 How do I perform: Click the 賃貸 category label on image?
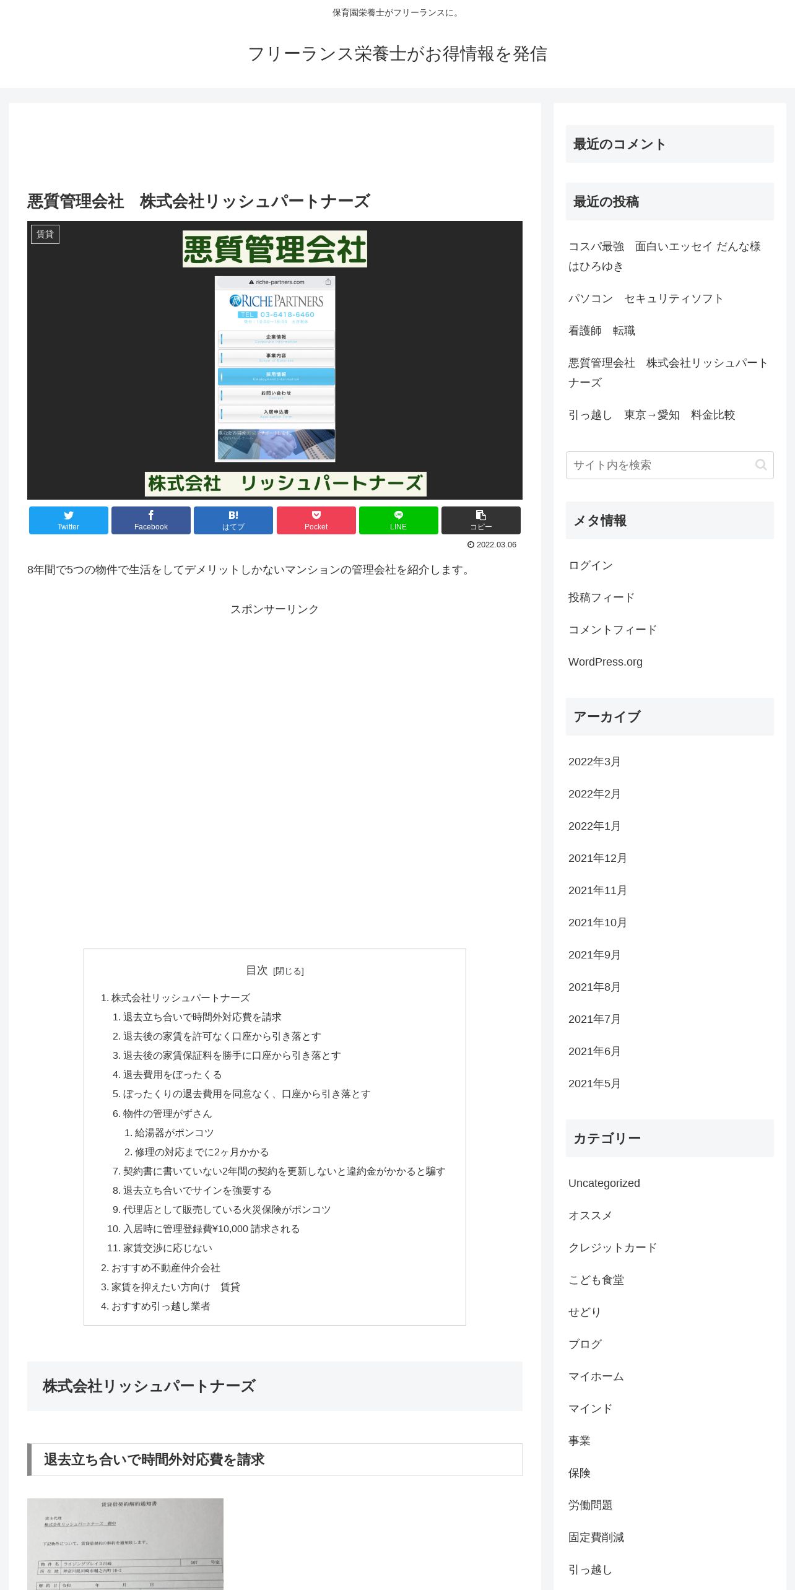pyautogui.click(x=45, y=234)
